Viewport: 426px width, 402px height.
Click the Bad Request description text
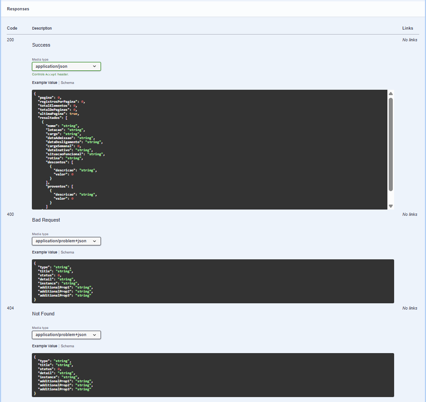point(46,220)
